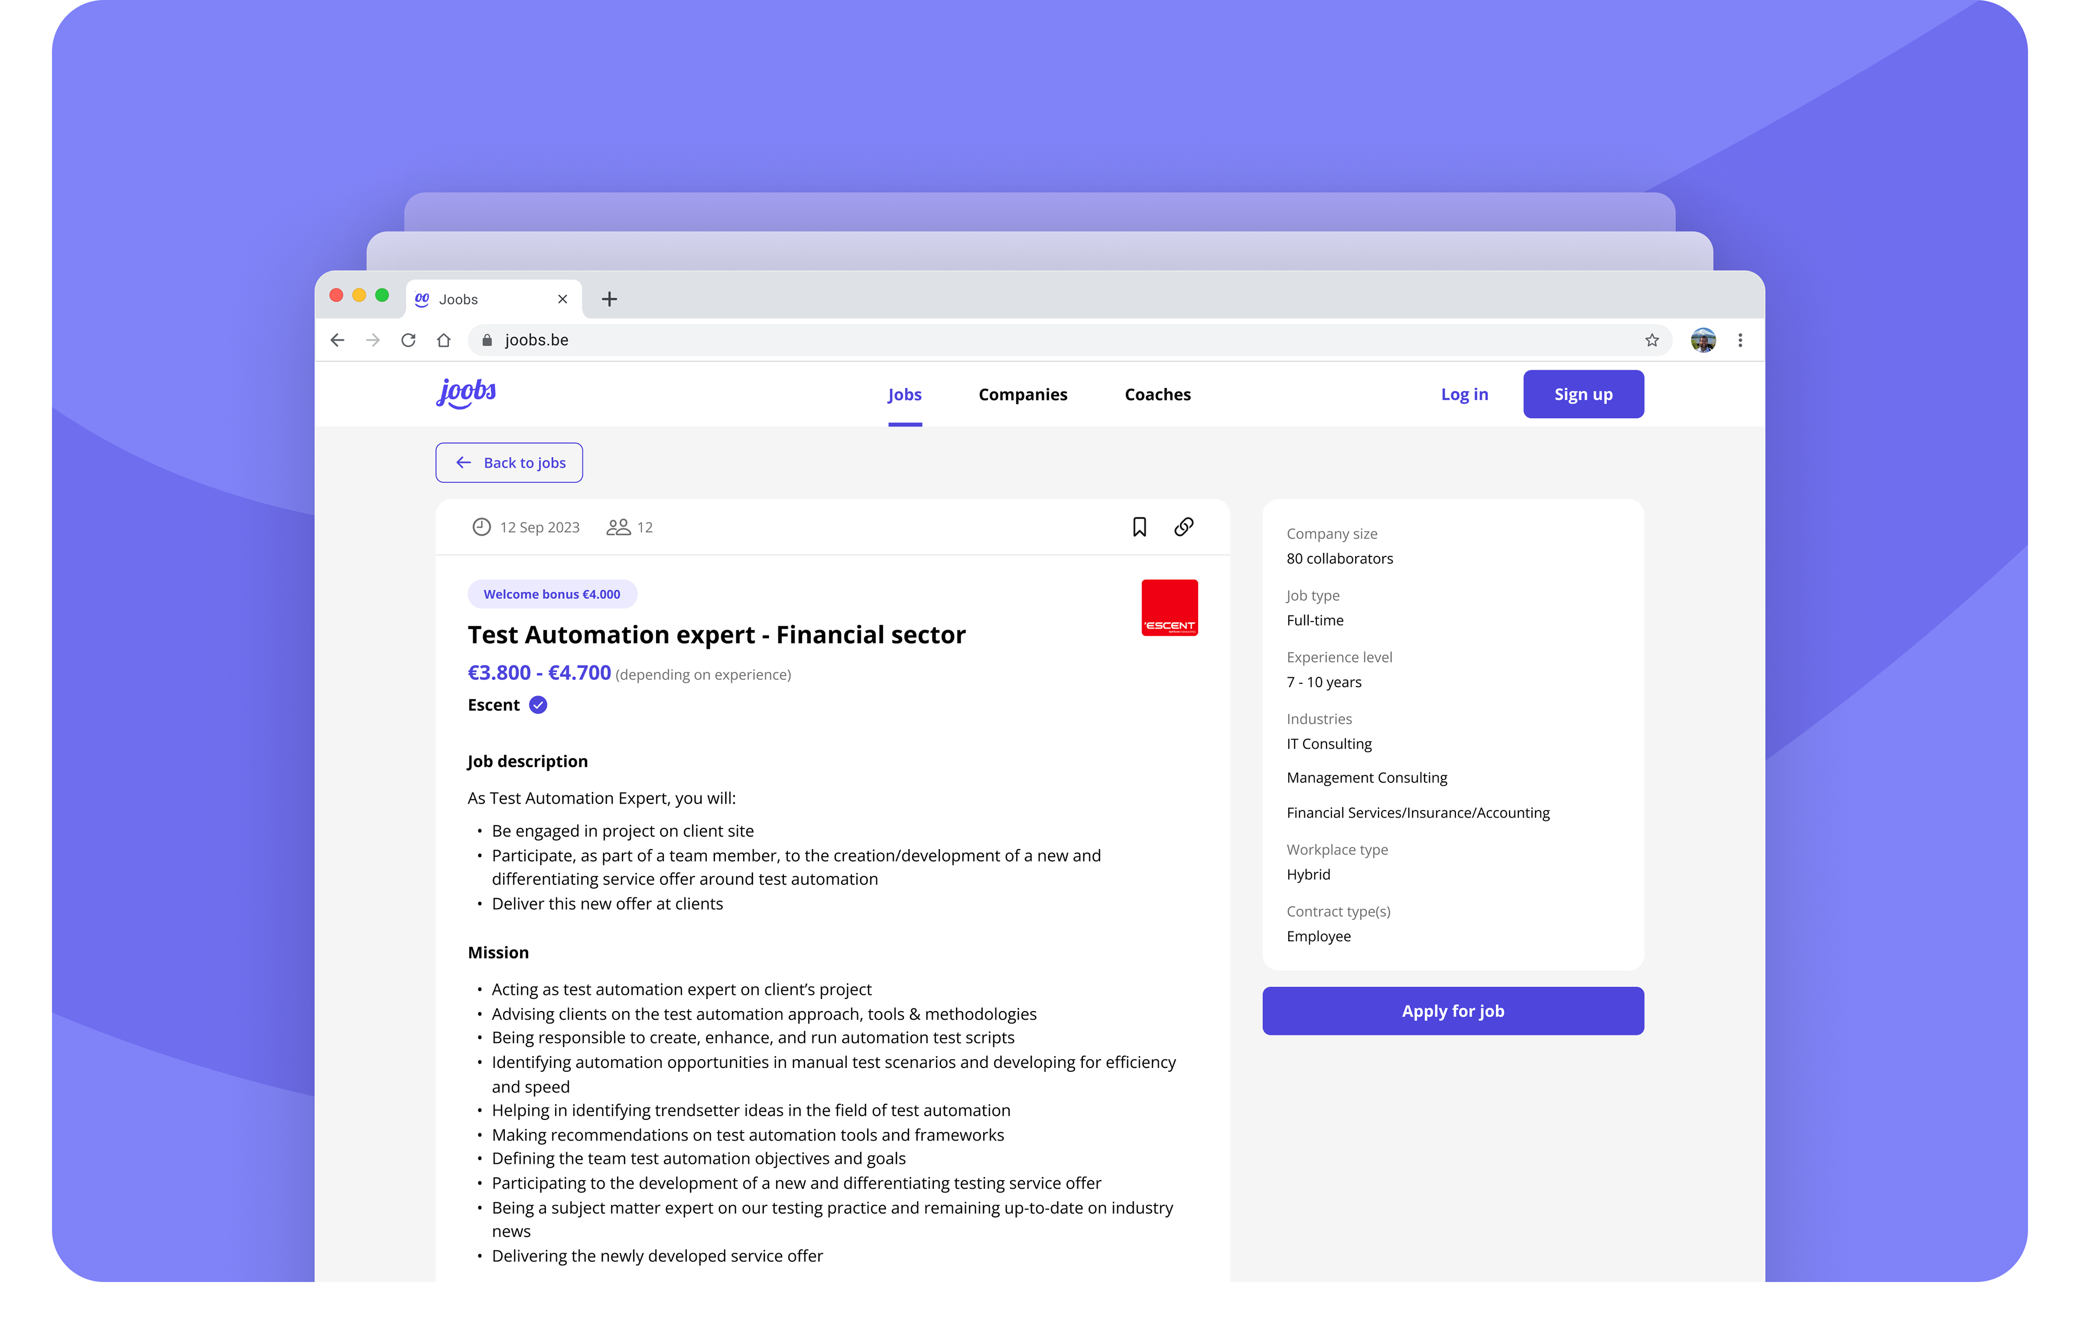Viewport: 2080px width, 1334px height.
Task: Switch to the Companies menu item
Action: tap(1023, 394)
